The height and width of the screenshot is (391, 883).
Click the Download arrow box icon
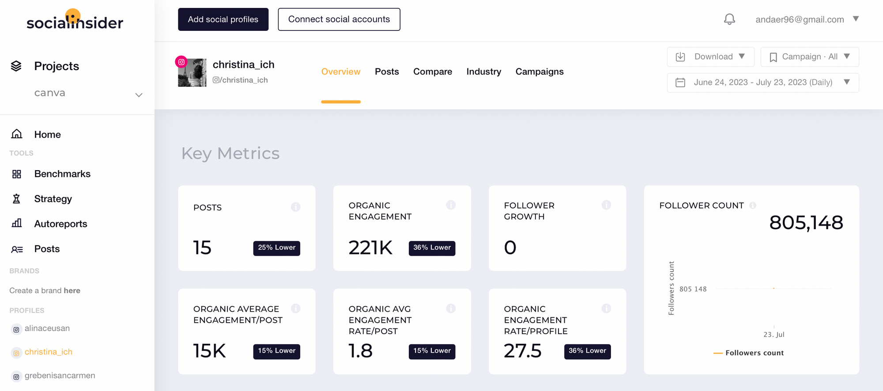680,57
